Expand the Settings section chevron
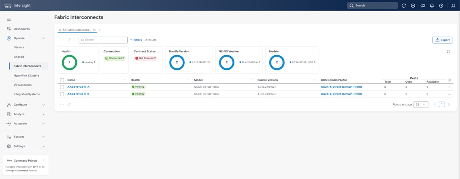The image size is (460, 179). [x=44, y=146]
